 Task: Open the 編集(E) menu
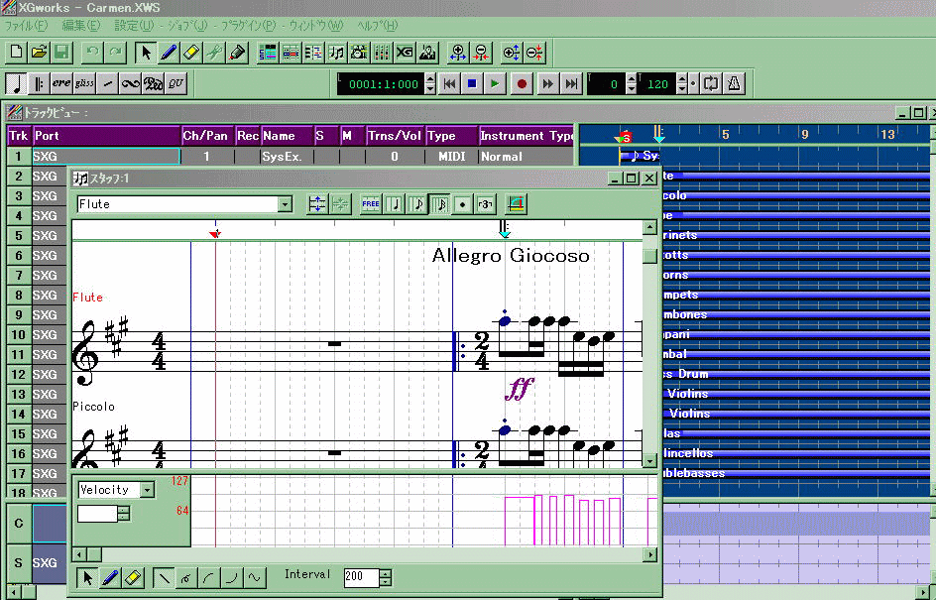click(81, 26)
